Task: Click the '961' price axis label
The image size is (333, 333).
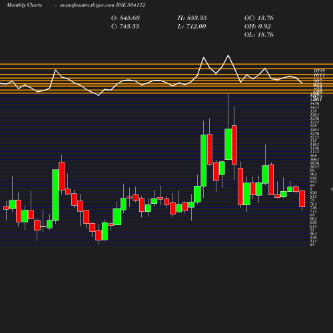Action: pos(314,174)
